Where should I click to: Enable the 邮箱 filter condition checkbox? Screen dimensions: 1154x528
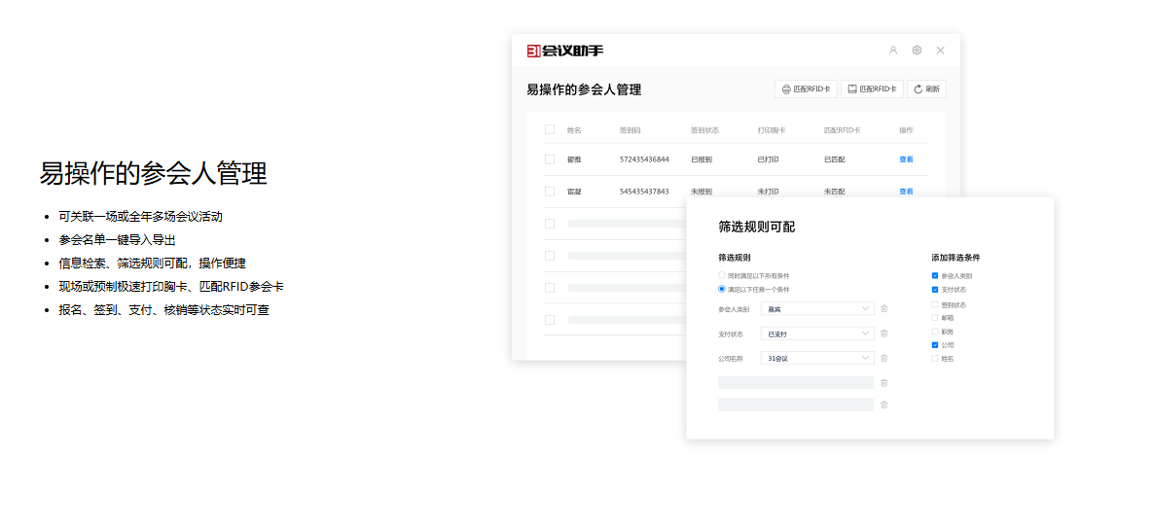pyautogui.click(x=935, y=317)
